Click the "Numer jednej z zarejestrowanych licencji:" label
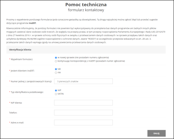The width and height of the screenshot is (174, 139). coord(31,81)
